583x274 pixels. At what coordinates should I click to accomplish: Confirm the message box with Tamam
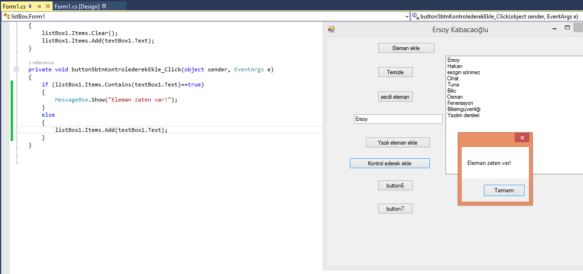tap(504, 190)
